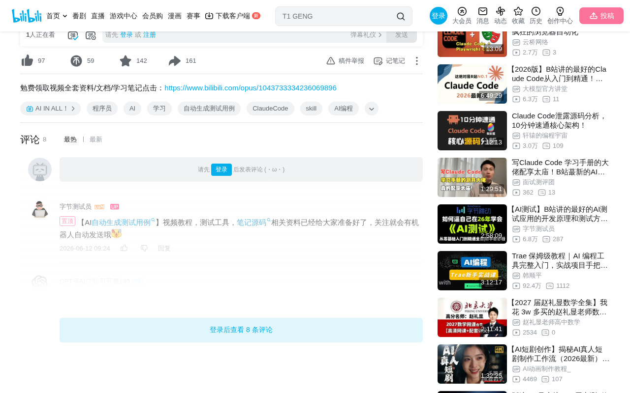Select the AI编程 tag
Image resolution: width=630 pixels, height=393 pixels.
344,109
